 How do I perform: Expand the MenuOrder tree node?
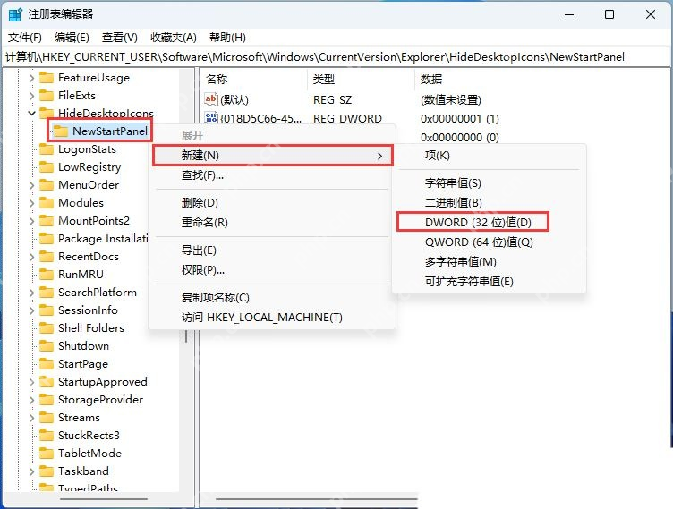31,185
